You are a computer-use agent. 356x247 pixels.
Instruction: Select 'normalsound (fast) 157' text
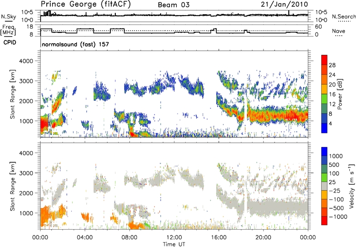pos(75,44)
